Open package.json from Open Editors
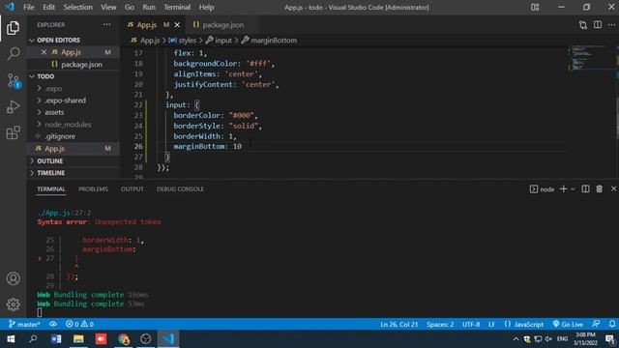The width and height of the screenshot is (619, 348). click(81, 65)
